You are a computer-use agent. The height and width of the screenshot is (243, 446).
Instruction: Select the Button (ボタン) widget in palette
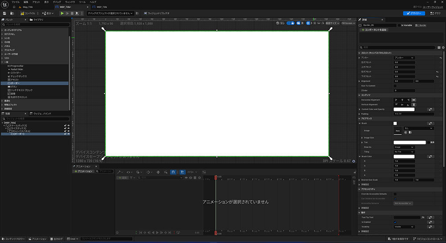coord(14,87)
